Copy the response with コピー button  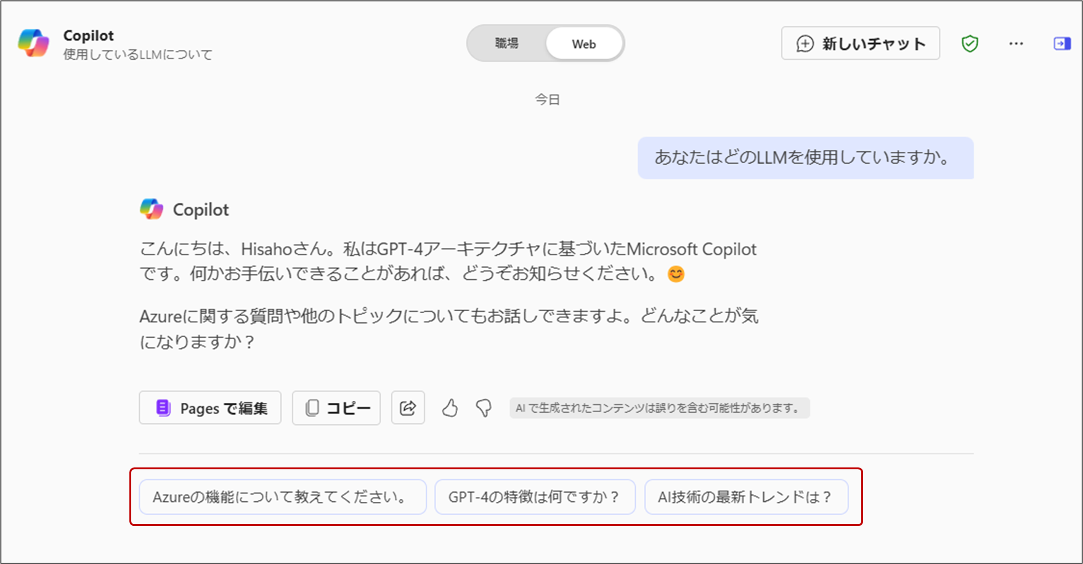click(x=336, y=408)
